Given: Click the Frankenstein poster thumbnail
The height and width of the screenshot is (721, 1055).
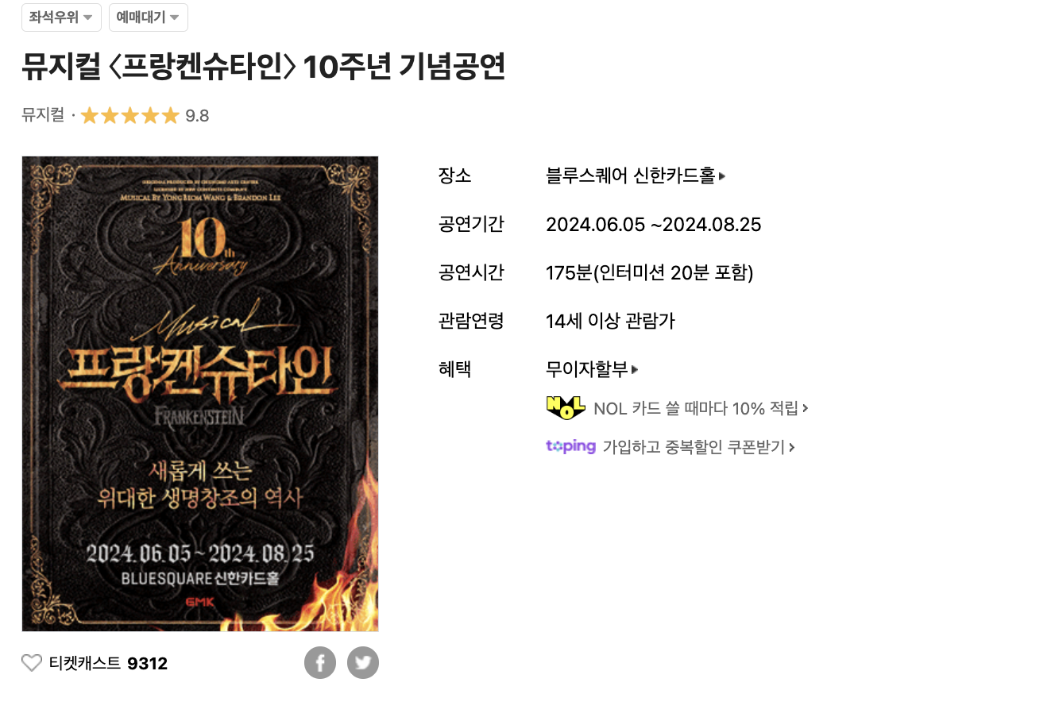Looking at the screenshot, I should 200,394.
